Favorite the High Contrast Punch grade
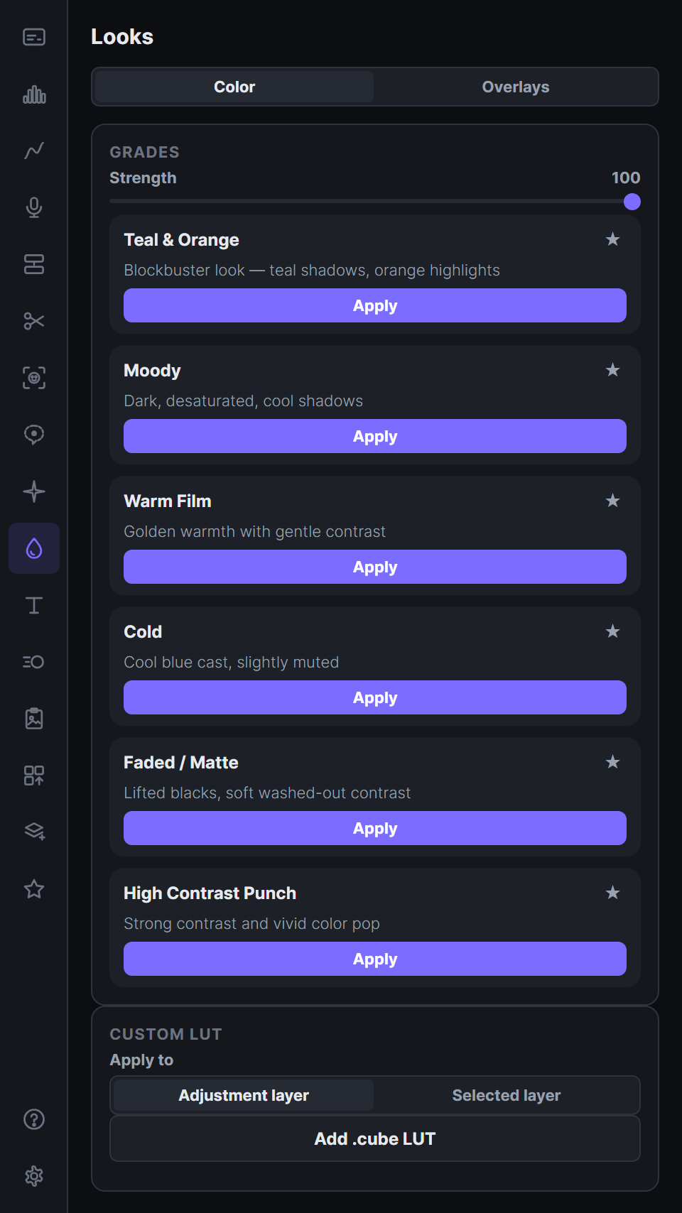The width and height of the screenshot is (682, 1213). 612,893
